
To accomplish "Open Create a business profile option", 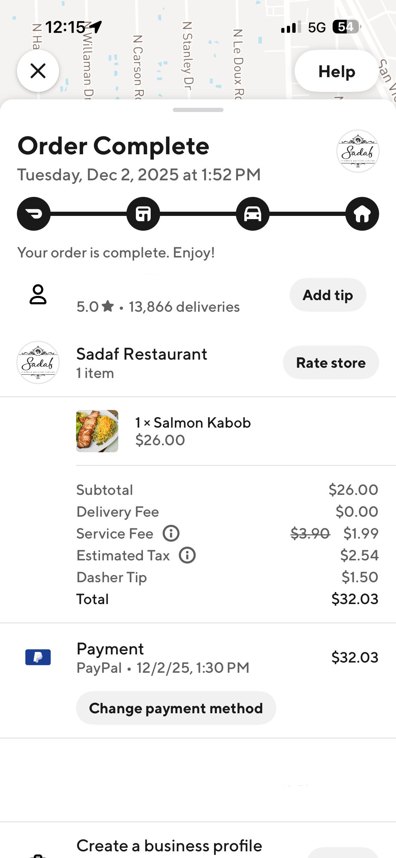I will pyautogui.click(x=169, y=846).
